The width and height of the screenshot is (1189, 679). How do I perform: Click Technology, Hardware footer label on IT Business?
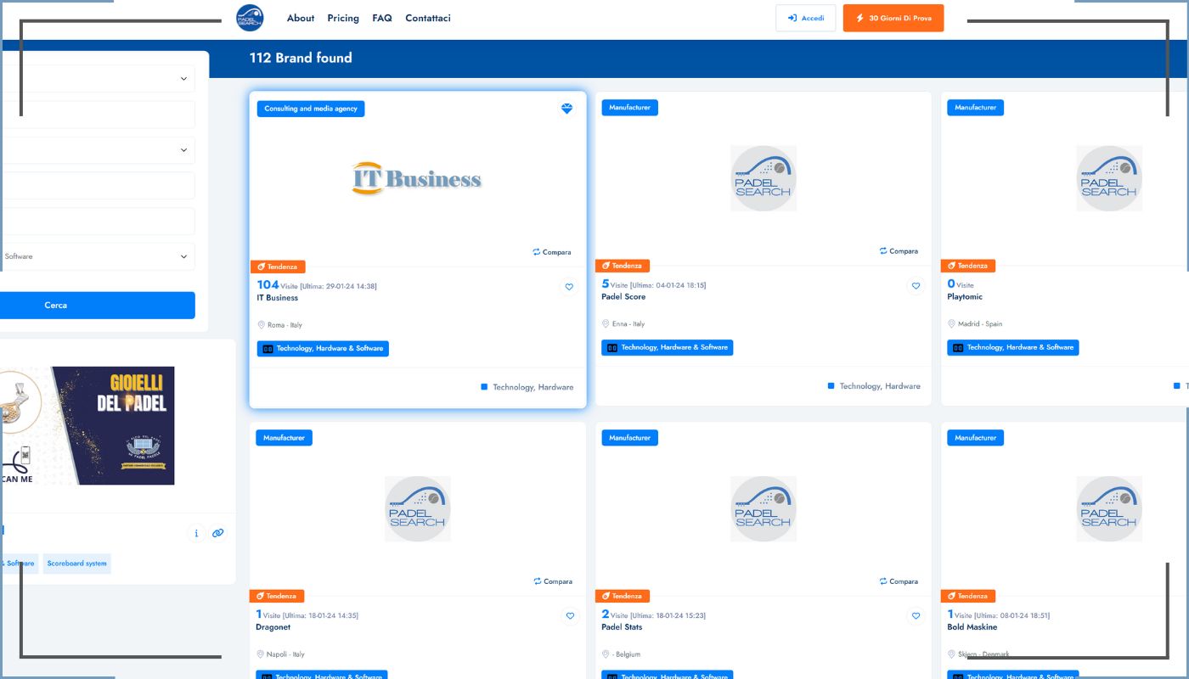click(x=533, y=387)
